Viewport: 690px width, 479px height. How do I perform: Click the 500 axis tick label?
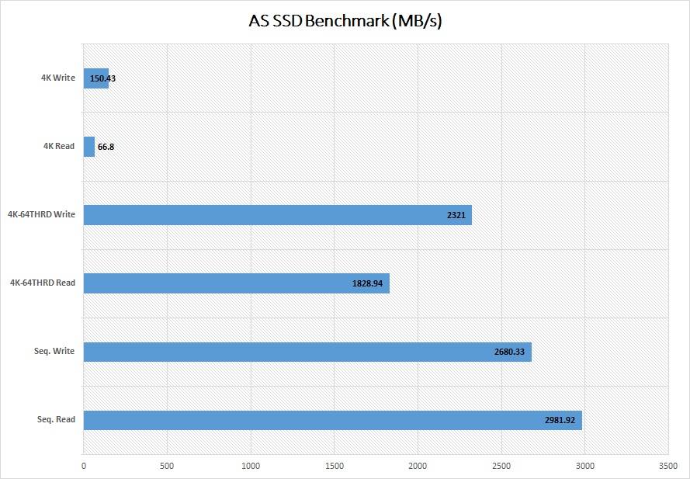coord(167,467)
